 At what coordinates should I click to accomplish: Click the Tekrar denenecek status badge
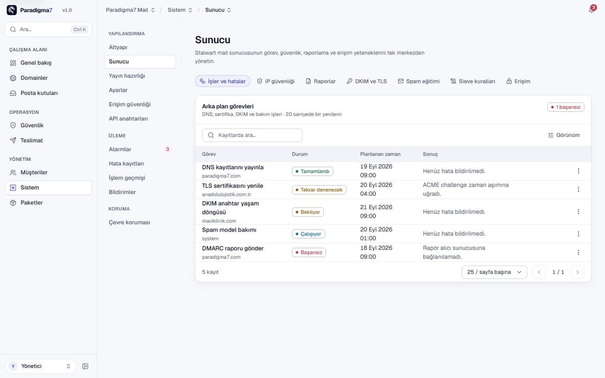click(x=319, y=190)
